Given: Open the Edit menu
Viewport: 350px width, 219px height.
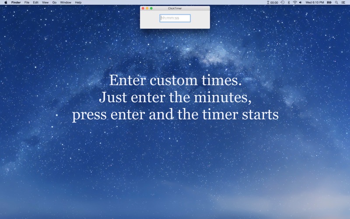Looking at the screenshot, I should point(35,3).
